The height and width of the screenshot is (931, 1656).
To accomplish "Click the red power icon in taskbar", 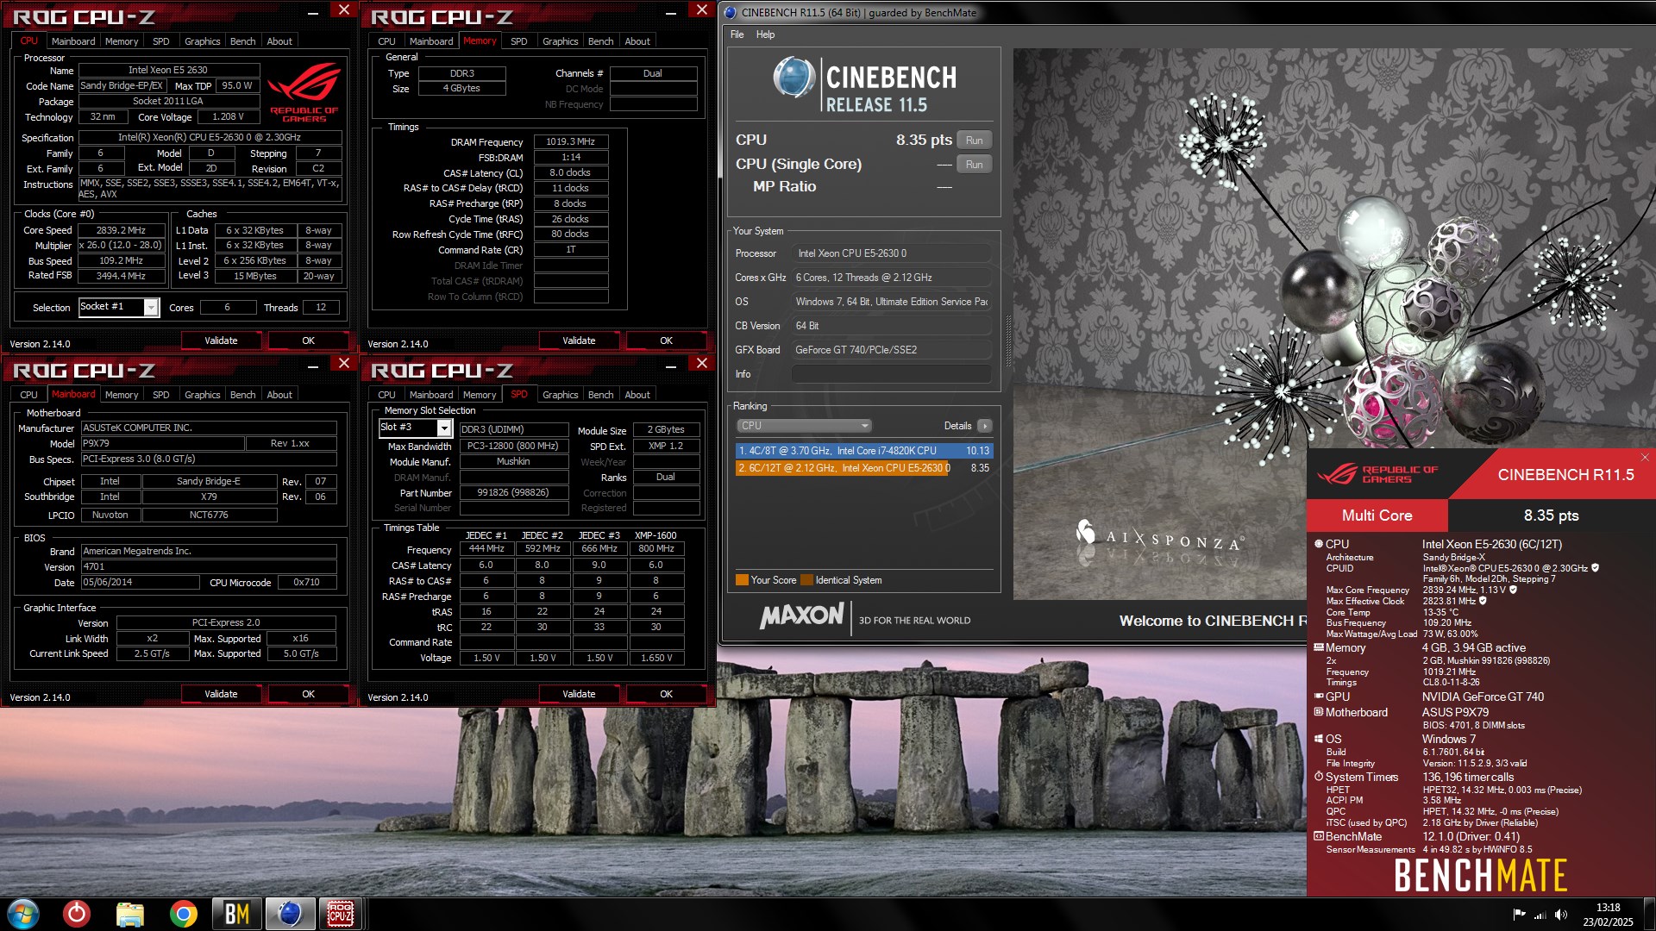I will click(x=77, y=914).
